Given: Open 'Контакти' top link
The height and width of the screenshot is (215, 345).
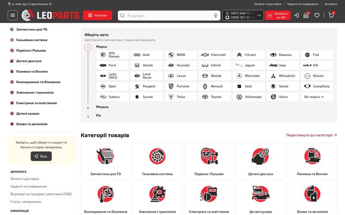Looking at the screenshot, I should click(331, 4).
